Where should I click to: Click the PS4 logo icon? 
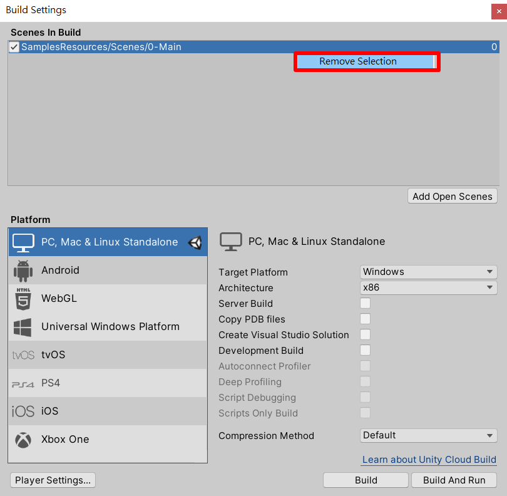click(x=23, y=385)
